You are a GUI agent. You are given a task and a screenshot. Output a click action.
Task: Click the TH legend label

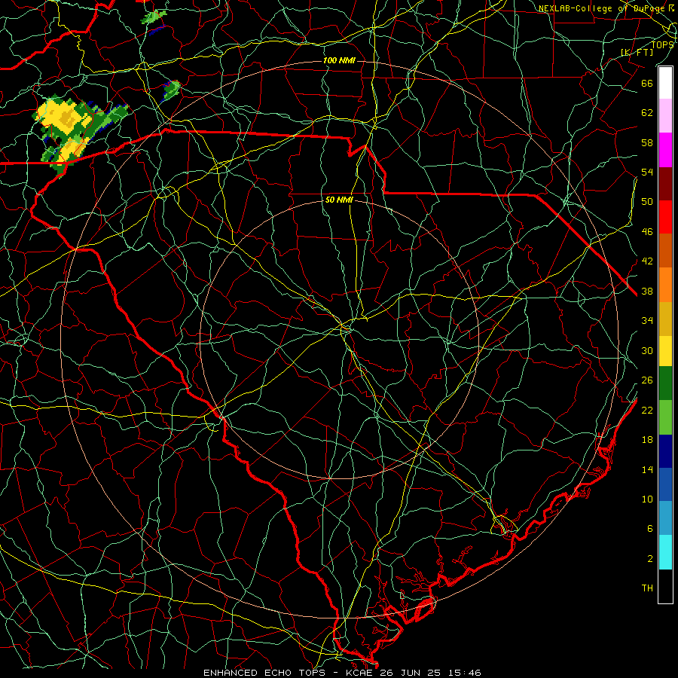tap(647, 588)
